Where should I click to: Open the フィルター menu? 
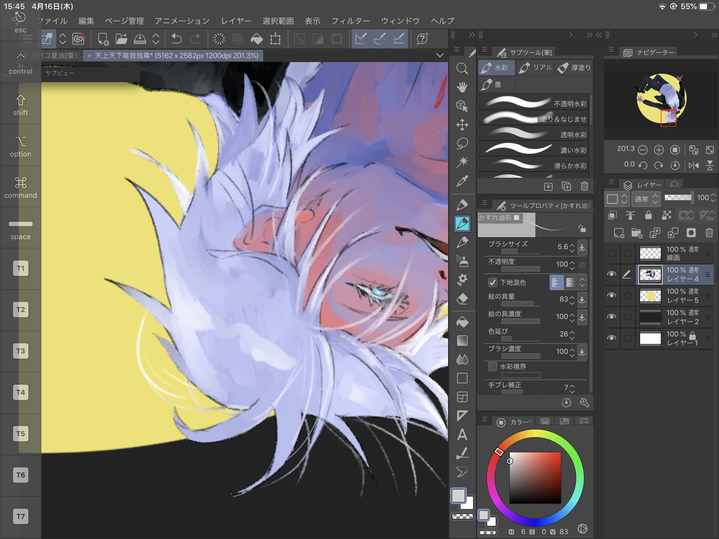[x=350, y=21]
